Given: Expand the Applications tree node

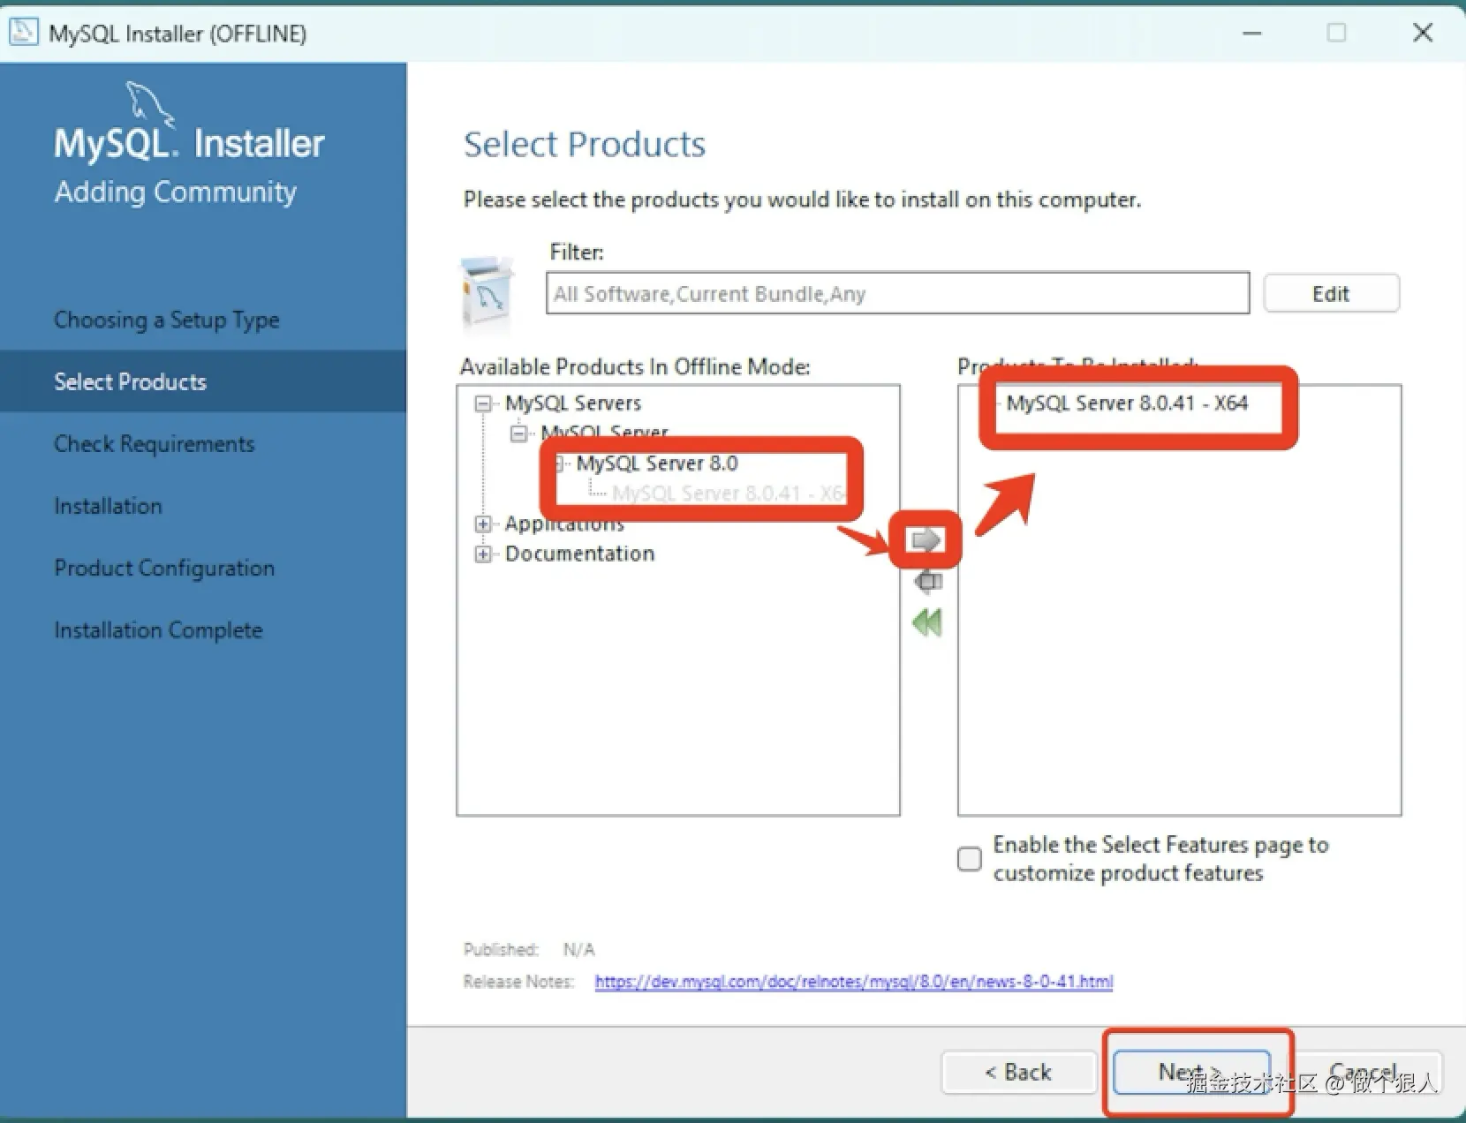Looking at the screenshot, I should (482, 524).
